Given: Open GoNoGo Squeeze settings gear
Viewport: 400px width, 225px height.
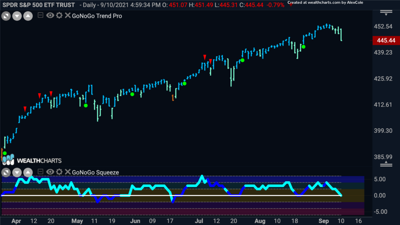Looking at the screenshot, I should [x=59, y=172].
